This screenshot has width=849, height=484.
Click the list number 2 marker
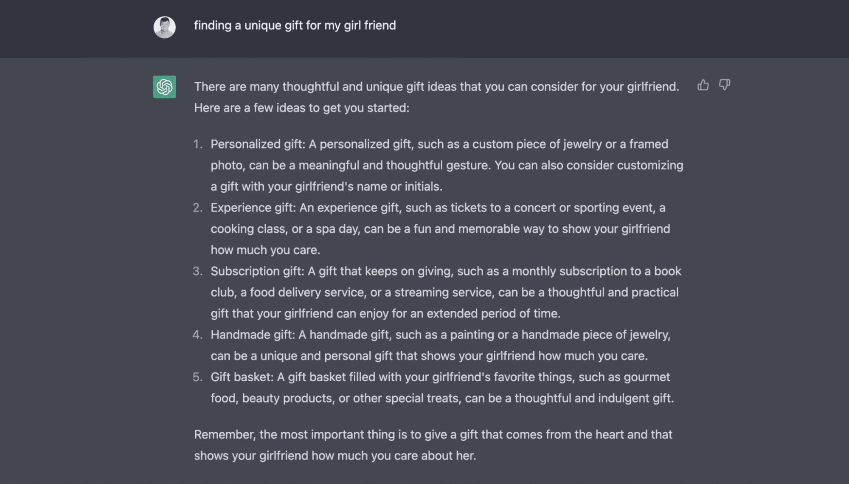tap(198, 208)
